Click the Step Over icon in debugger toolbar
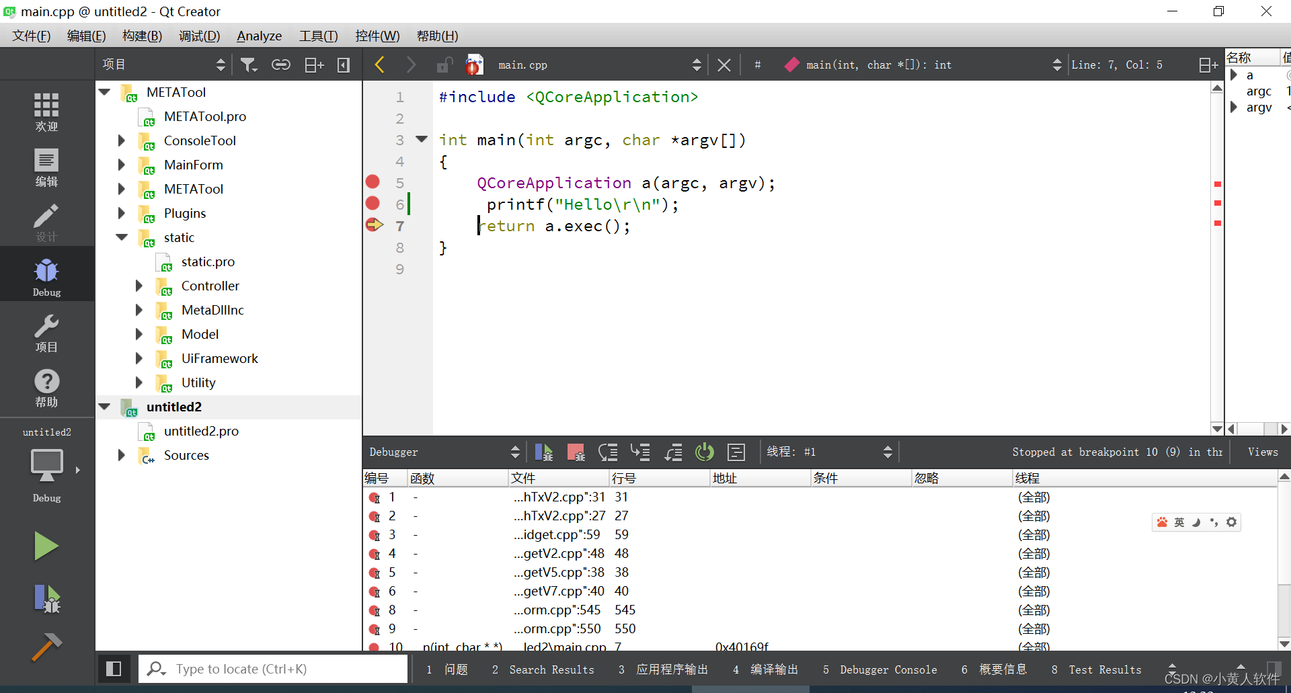The image size is (1291, 693). [x=608, y=452]
